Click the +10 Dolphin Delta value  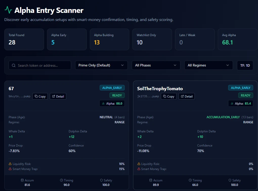(200, 137)
